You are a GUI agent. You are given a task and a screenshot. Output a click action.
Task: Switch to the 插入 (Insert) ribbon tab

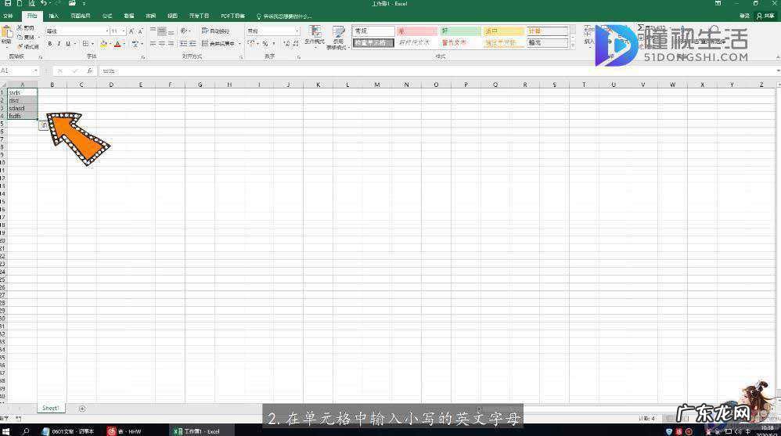pos(53,16)
